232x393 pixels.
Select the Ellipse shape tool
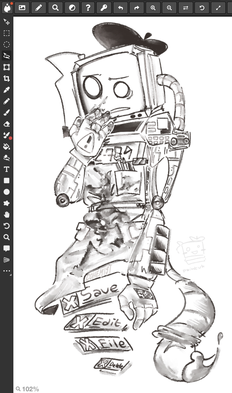[x=7, y=192]
